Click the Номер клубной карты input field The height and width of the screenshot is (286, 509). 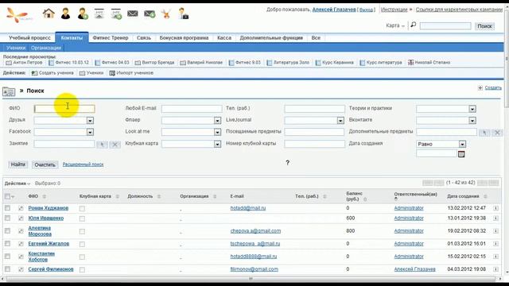(315, 144)
